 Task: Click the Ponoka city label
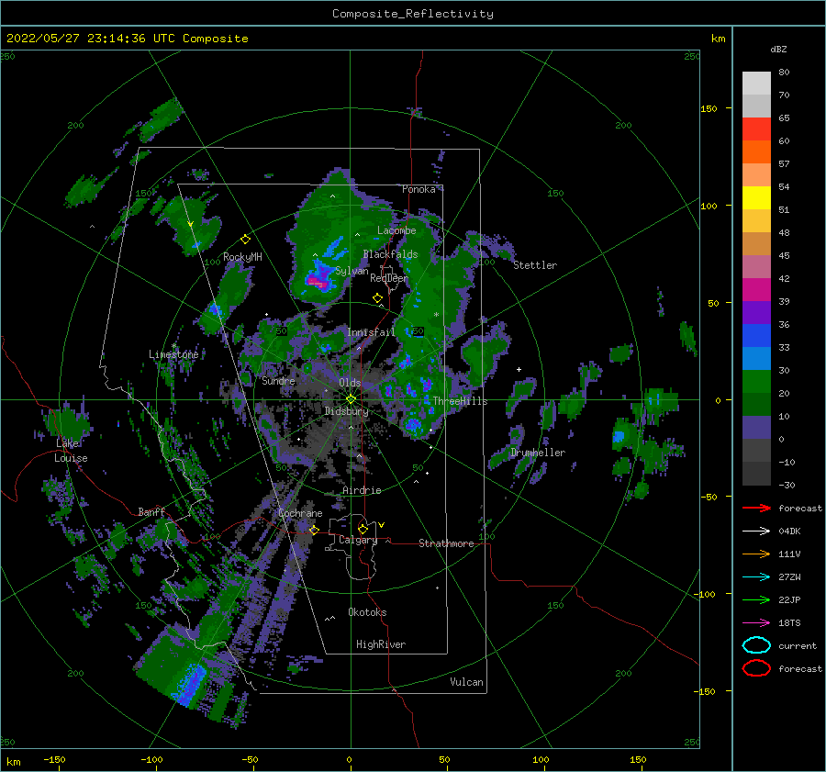[419, 189]
